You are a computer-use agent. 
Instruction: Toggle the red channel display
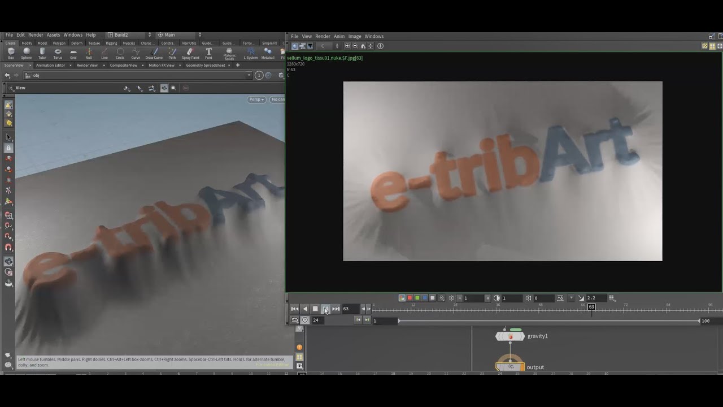(x=410, y=298)
